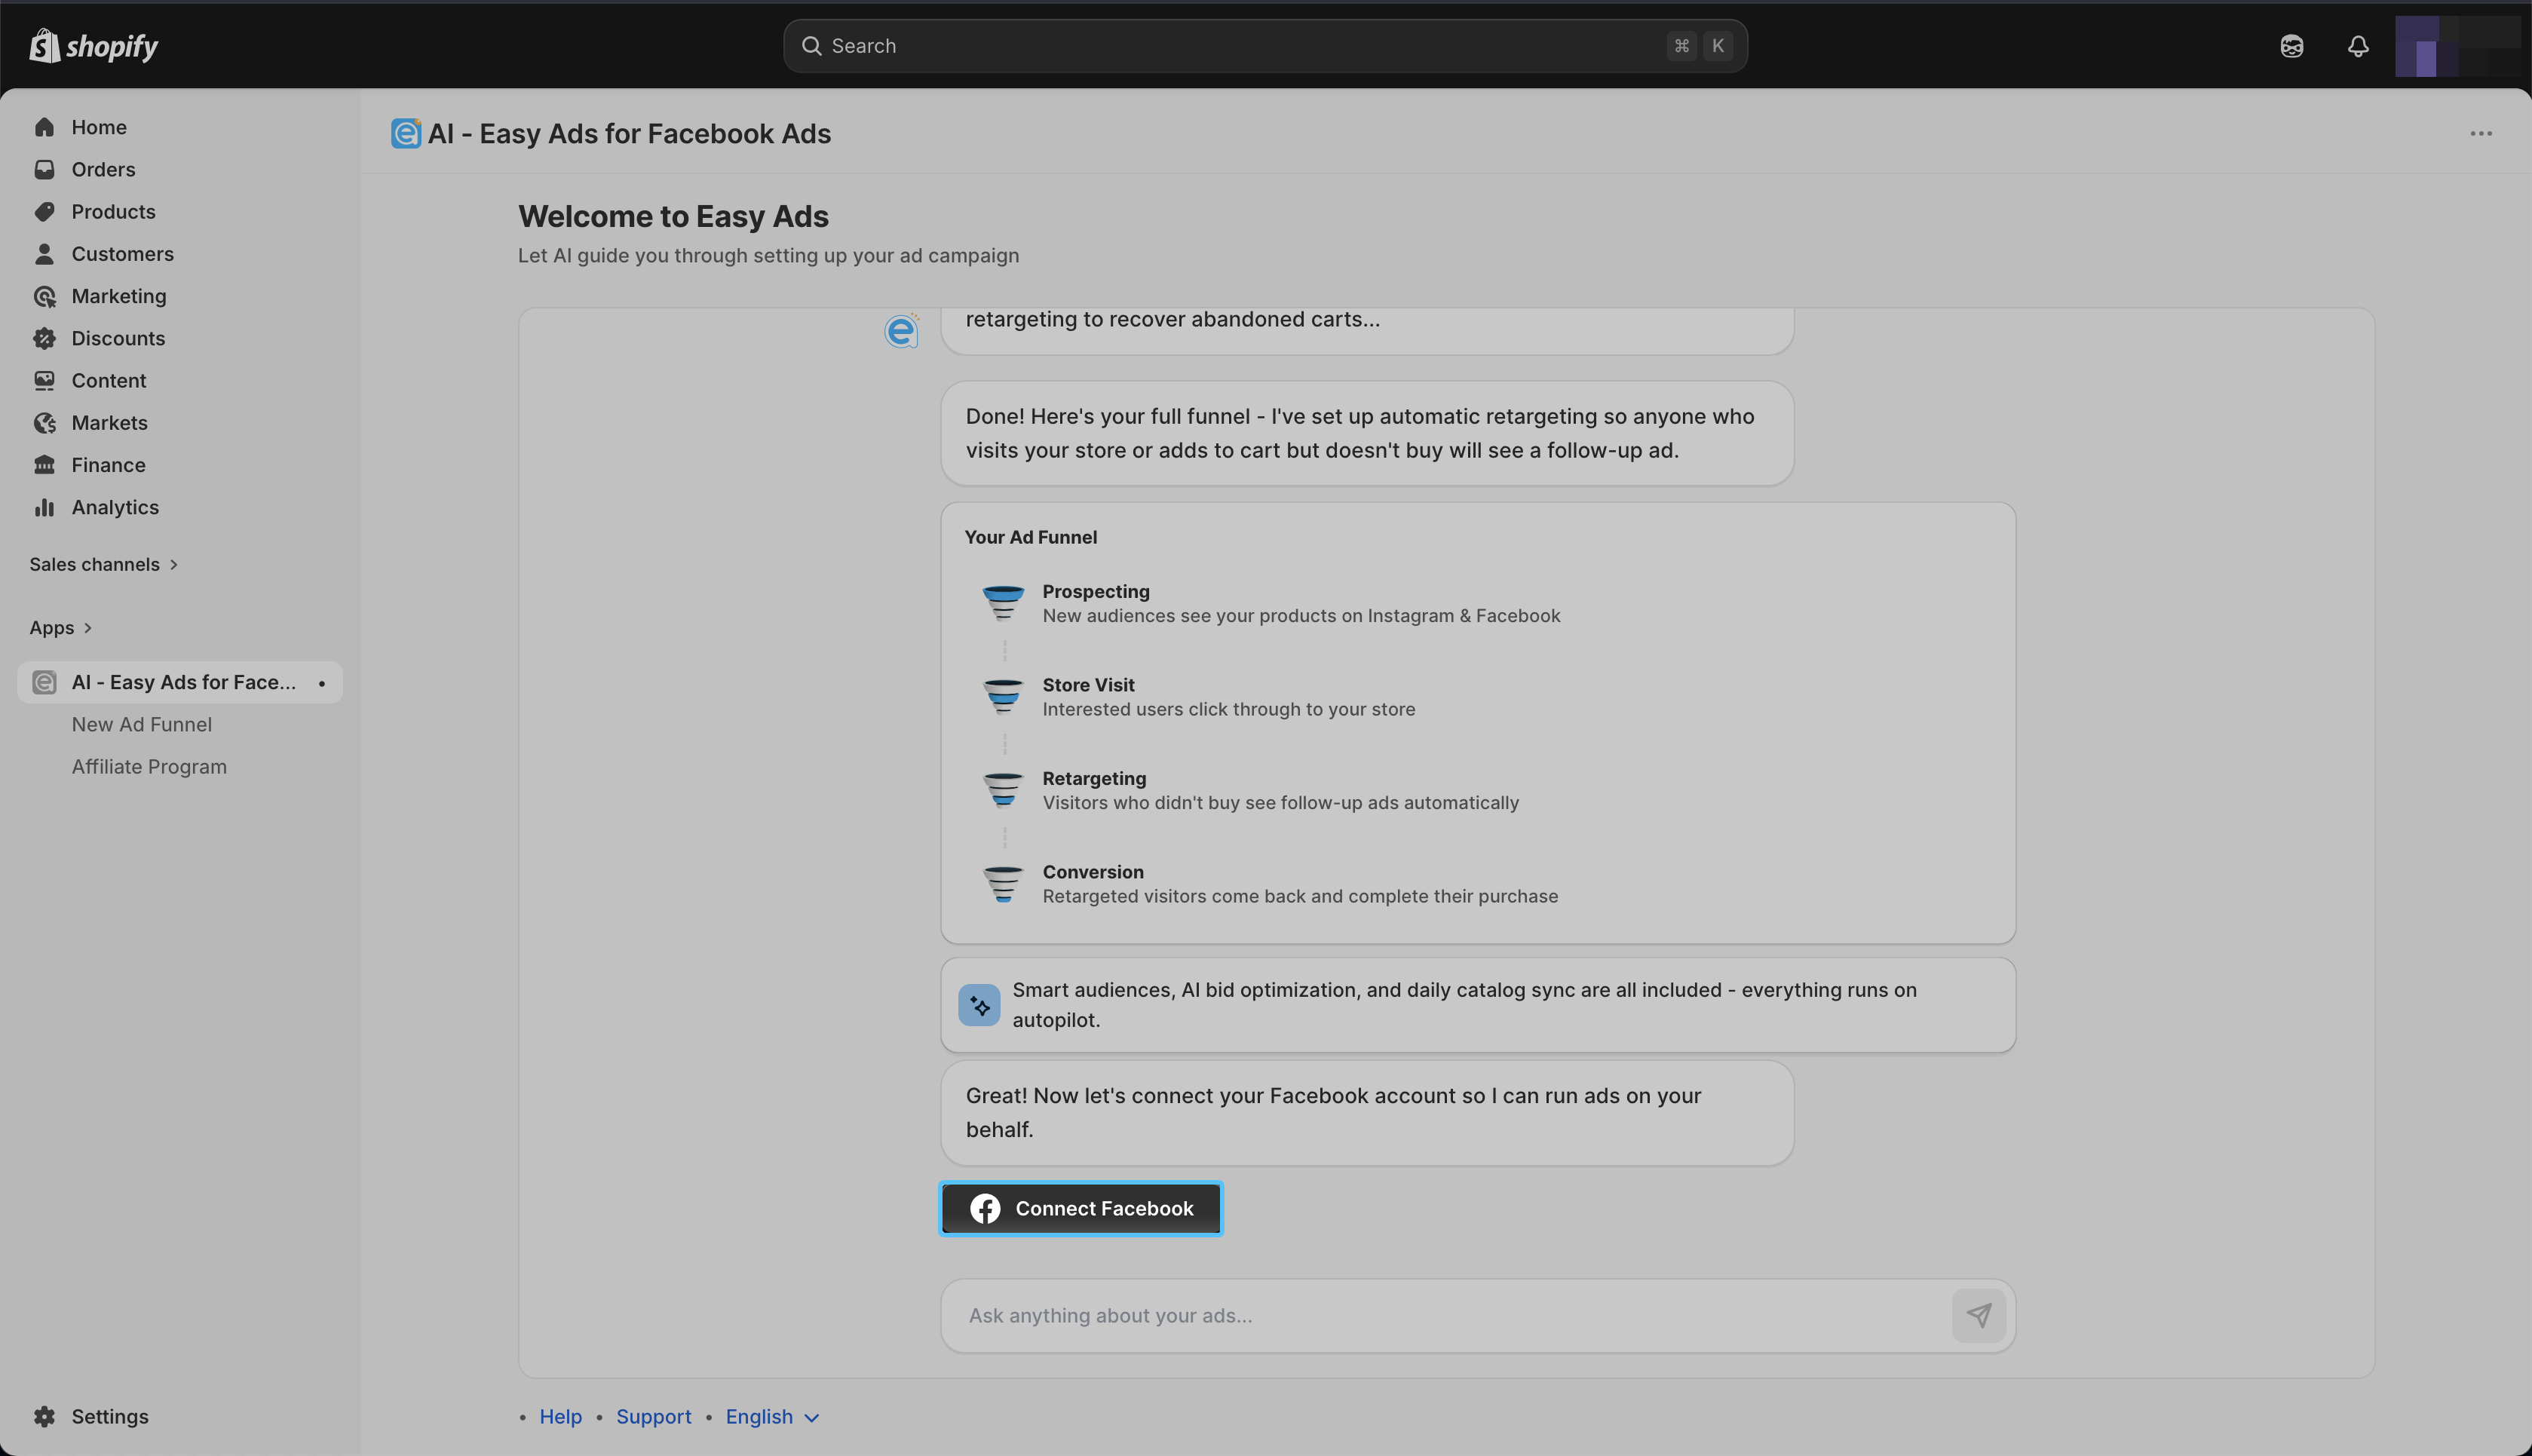Click the Connect Facebook button
2532x1456 pixels.
coord(1080,1208)
